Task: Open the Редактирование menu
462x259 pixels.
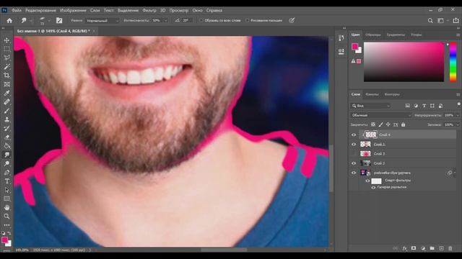Action: pos(40,10)
